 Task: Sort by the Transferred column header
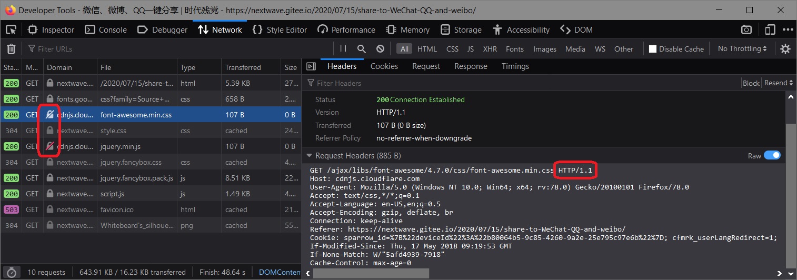[251, 67]
